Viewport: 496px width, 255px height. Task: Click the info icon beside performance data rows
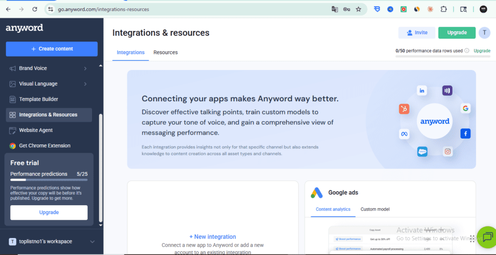466,51
